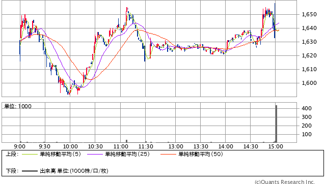Click the 10:30 time axis label
Viewport: 325px width, 184px height.
(95, 146)
